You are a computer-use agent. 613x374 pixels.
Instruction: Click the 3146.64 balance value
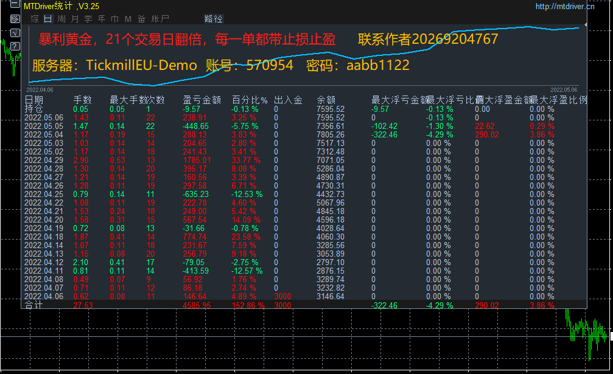click(331, 296)
